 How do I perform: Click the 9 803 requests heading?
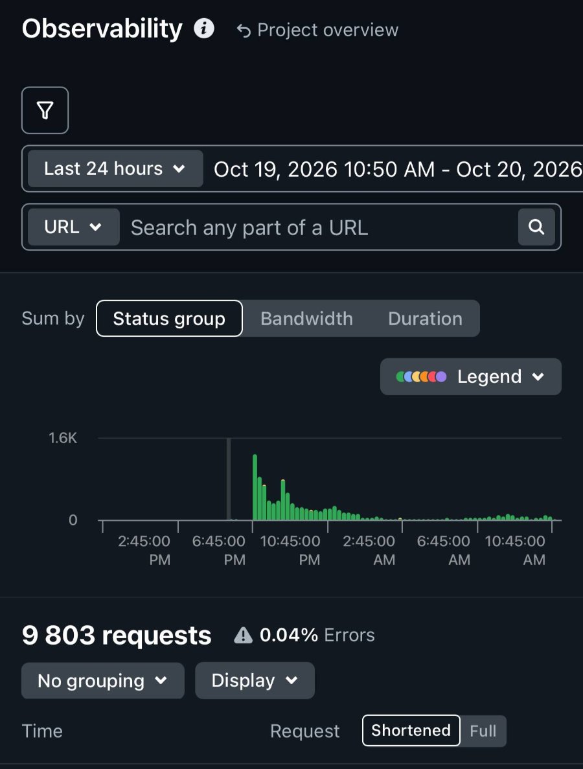(117, 635)
